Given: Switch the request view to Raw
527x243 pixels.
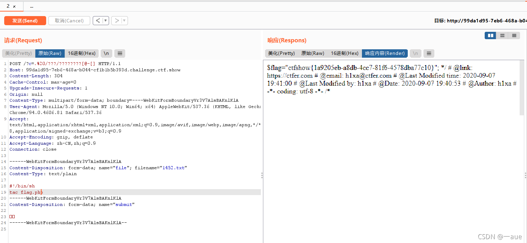Looking at the screenshot, I should (50, 53).
